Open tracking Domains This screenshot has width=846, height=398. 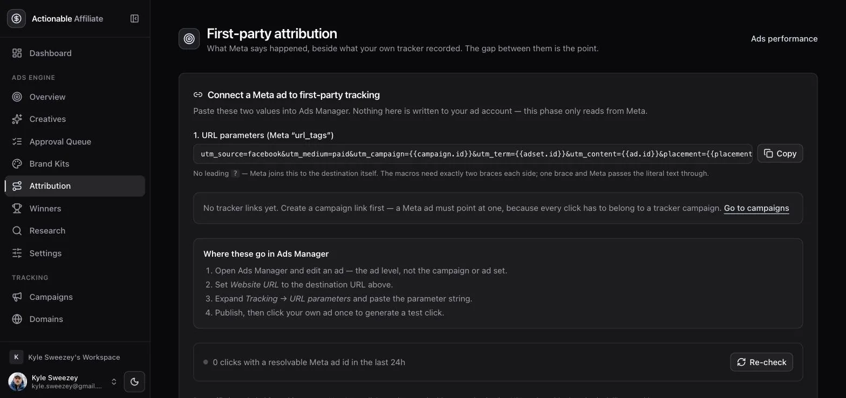point(75,319)
